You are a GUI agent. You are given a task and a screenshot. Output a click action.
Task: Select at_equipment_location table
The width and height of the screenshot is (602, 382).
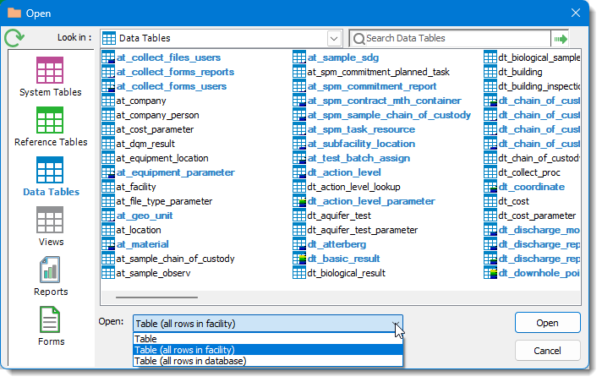pos(162,158)
